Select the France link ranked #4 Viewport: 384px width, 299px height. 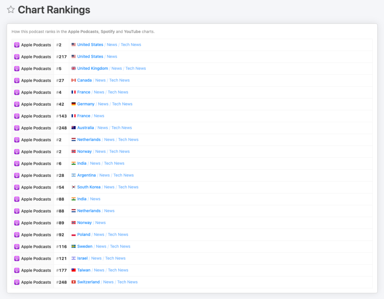click(84, 92)
